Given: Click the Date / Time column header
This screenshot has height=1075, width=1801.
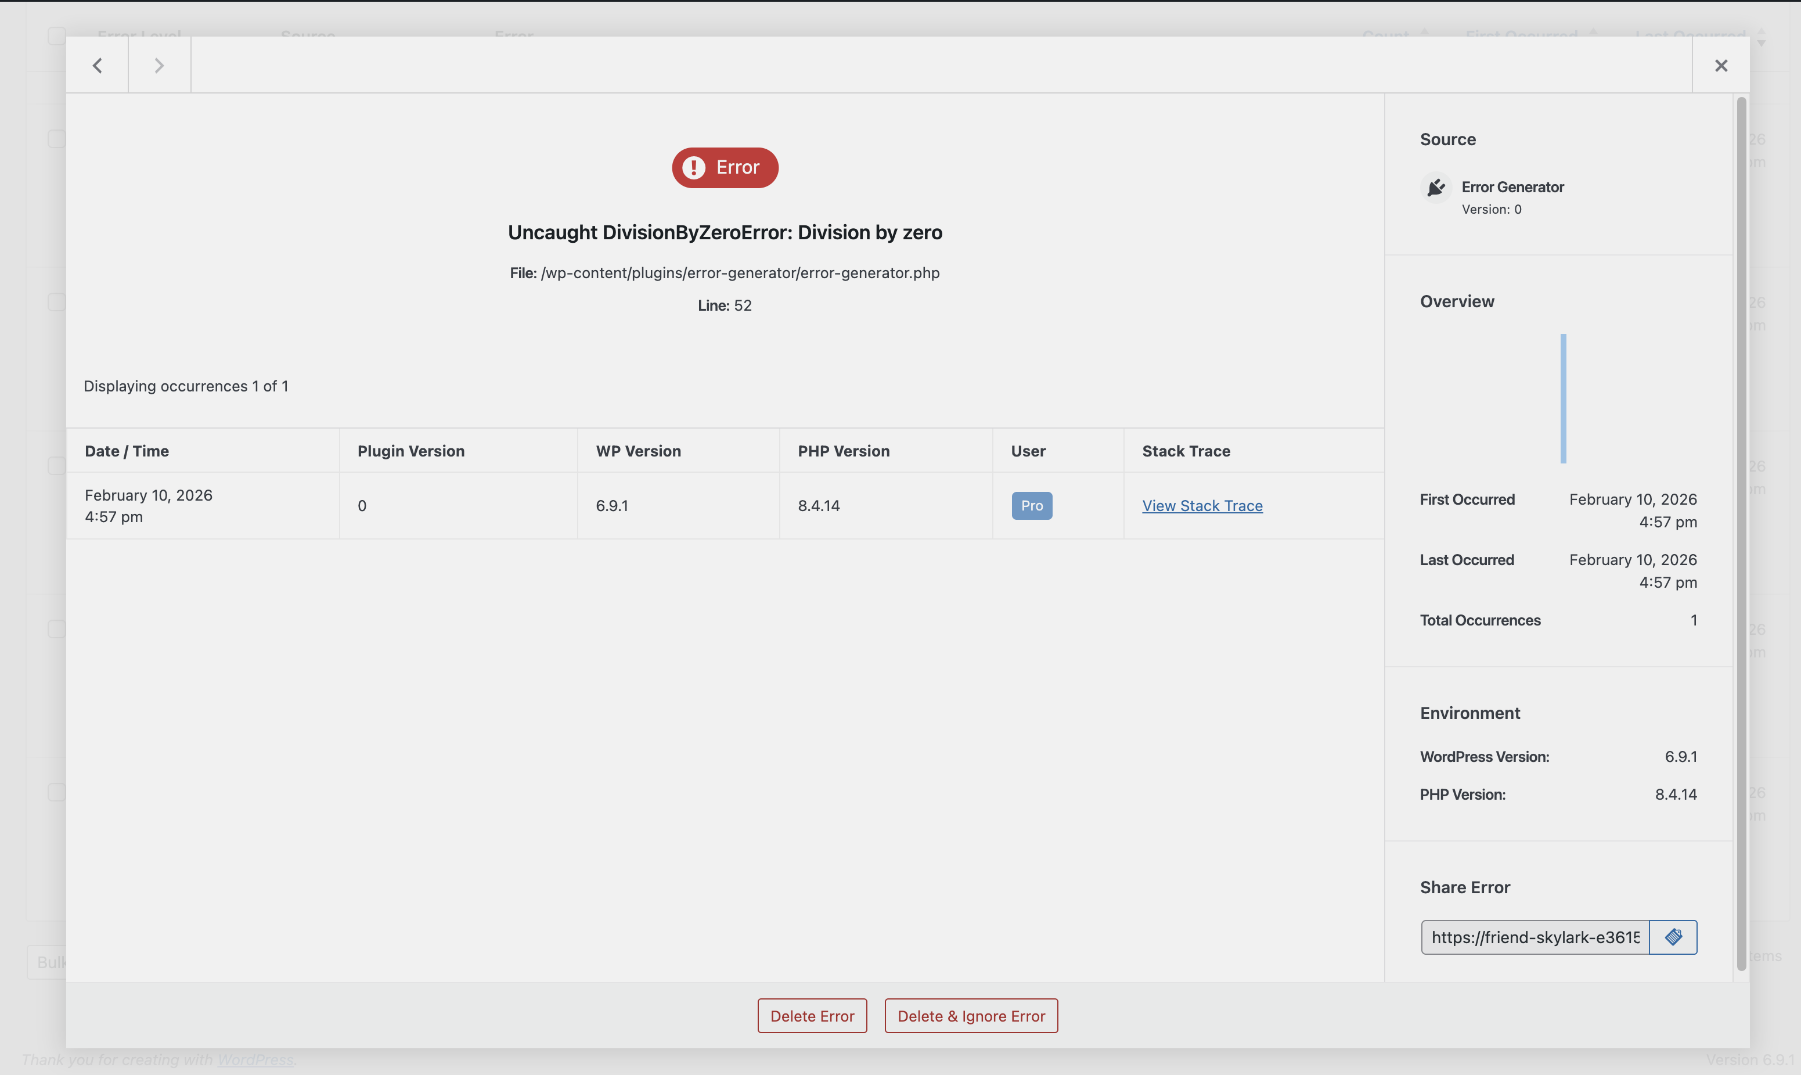Looking at the screenshot, I should [x=127, y=451].
